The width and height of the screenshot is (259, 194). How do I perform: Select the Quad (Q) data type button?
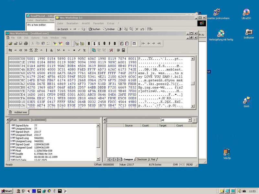click(x=104, y=44)
